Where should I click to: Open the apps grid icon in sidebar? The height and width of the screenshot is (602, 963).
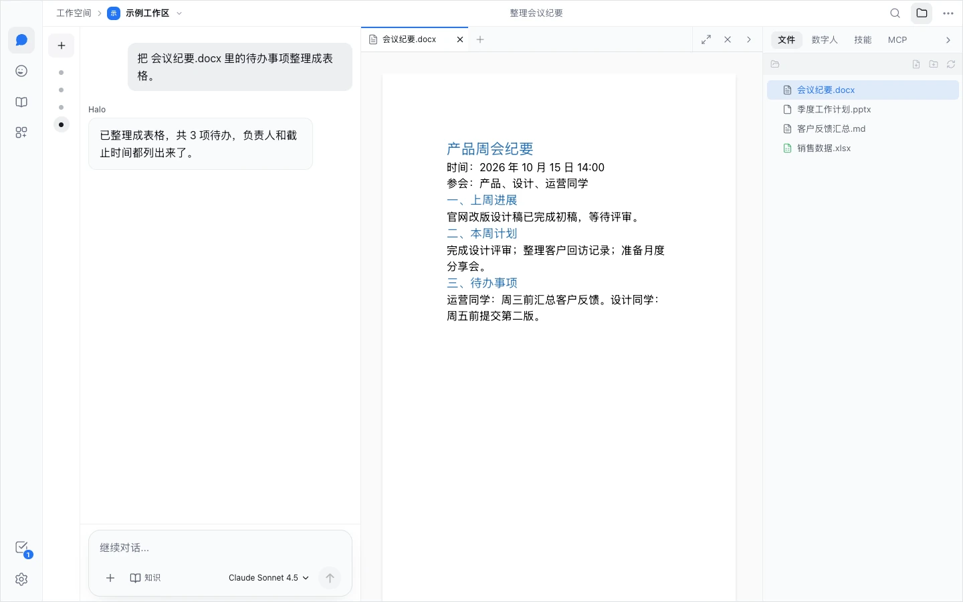[21, 132]
